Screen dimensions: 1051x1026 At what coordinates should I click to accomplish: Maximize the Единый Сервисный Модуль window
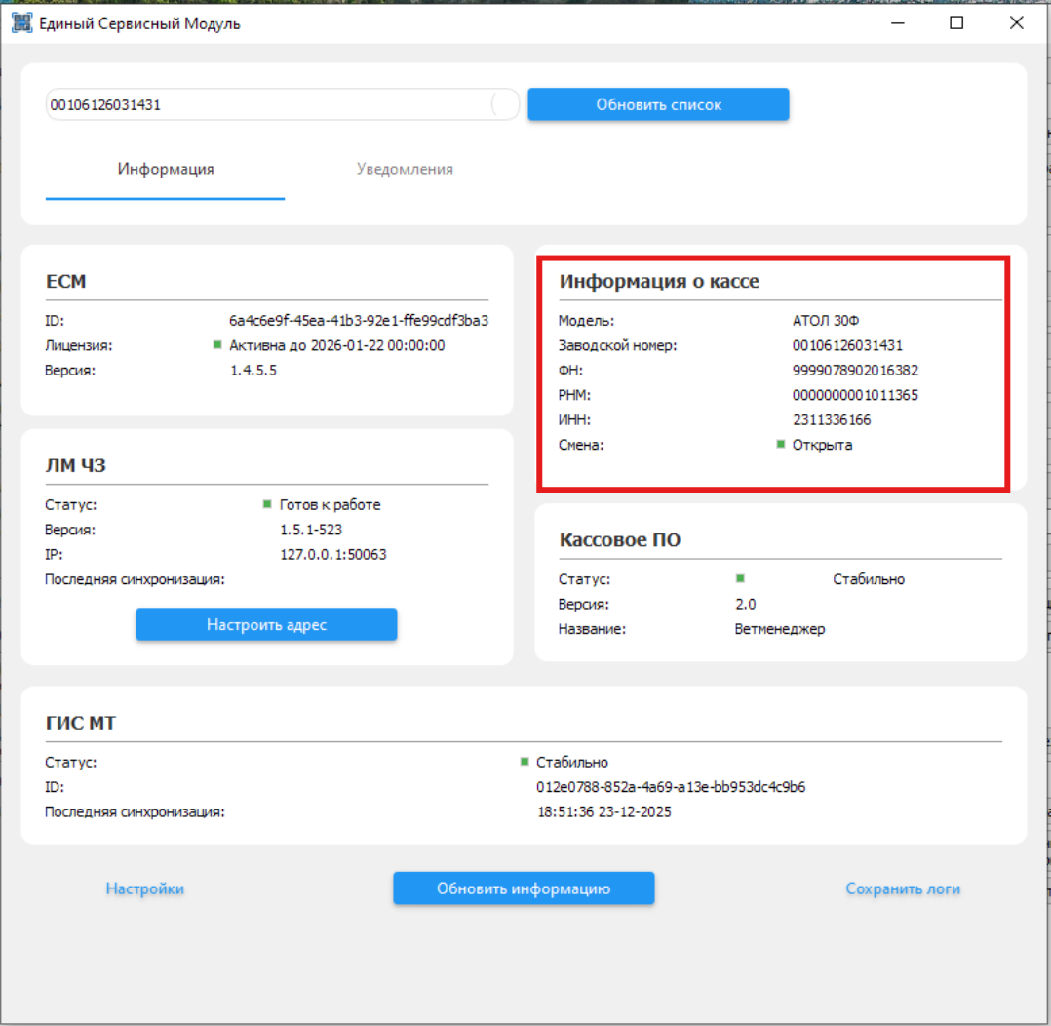point(956,23)
